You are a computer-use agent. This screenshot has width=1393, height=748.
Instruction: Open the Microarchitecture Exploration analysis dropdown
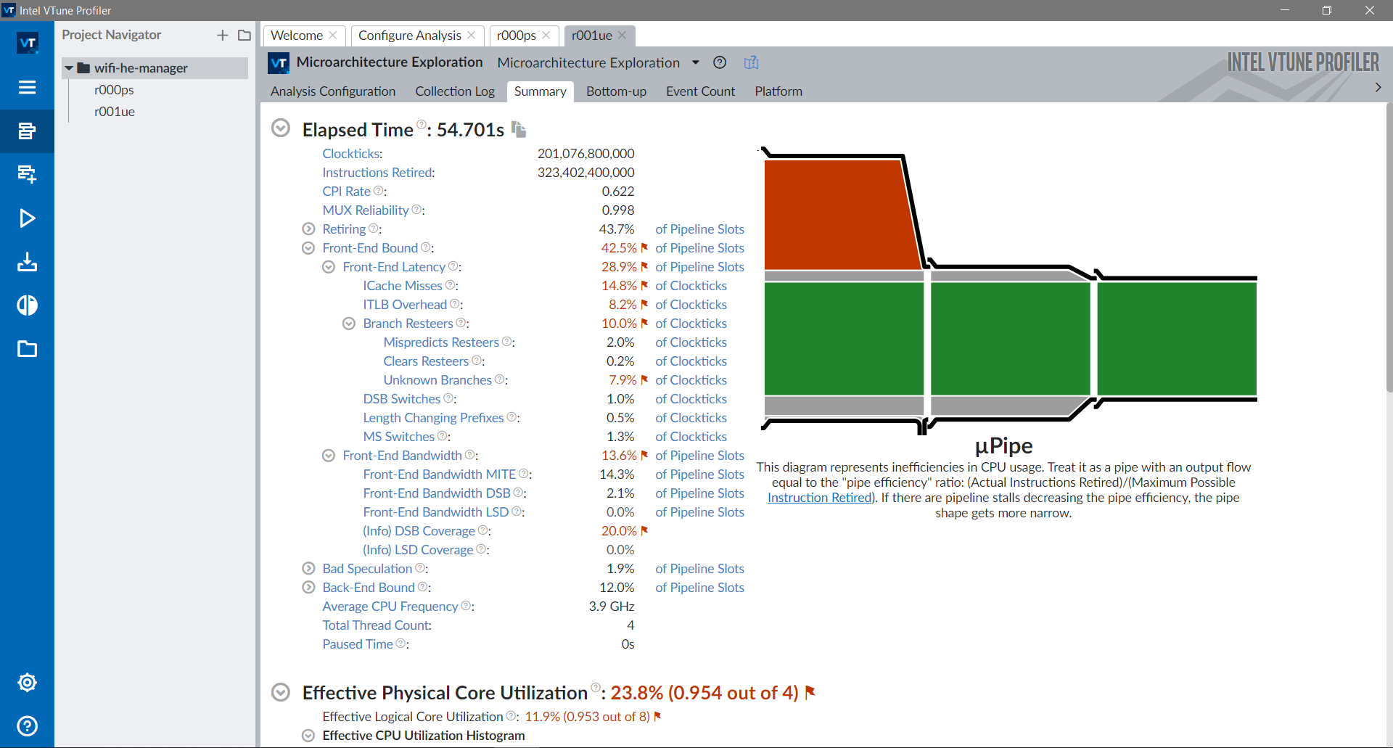tap(694, 62)
